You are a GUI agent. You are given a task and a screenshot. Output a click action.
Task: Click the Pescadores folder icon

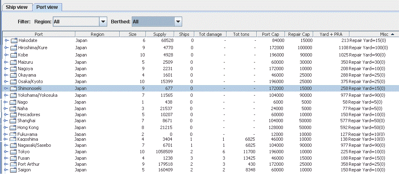(x=13, y=115)
